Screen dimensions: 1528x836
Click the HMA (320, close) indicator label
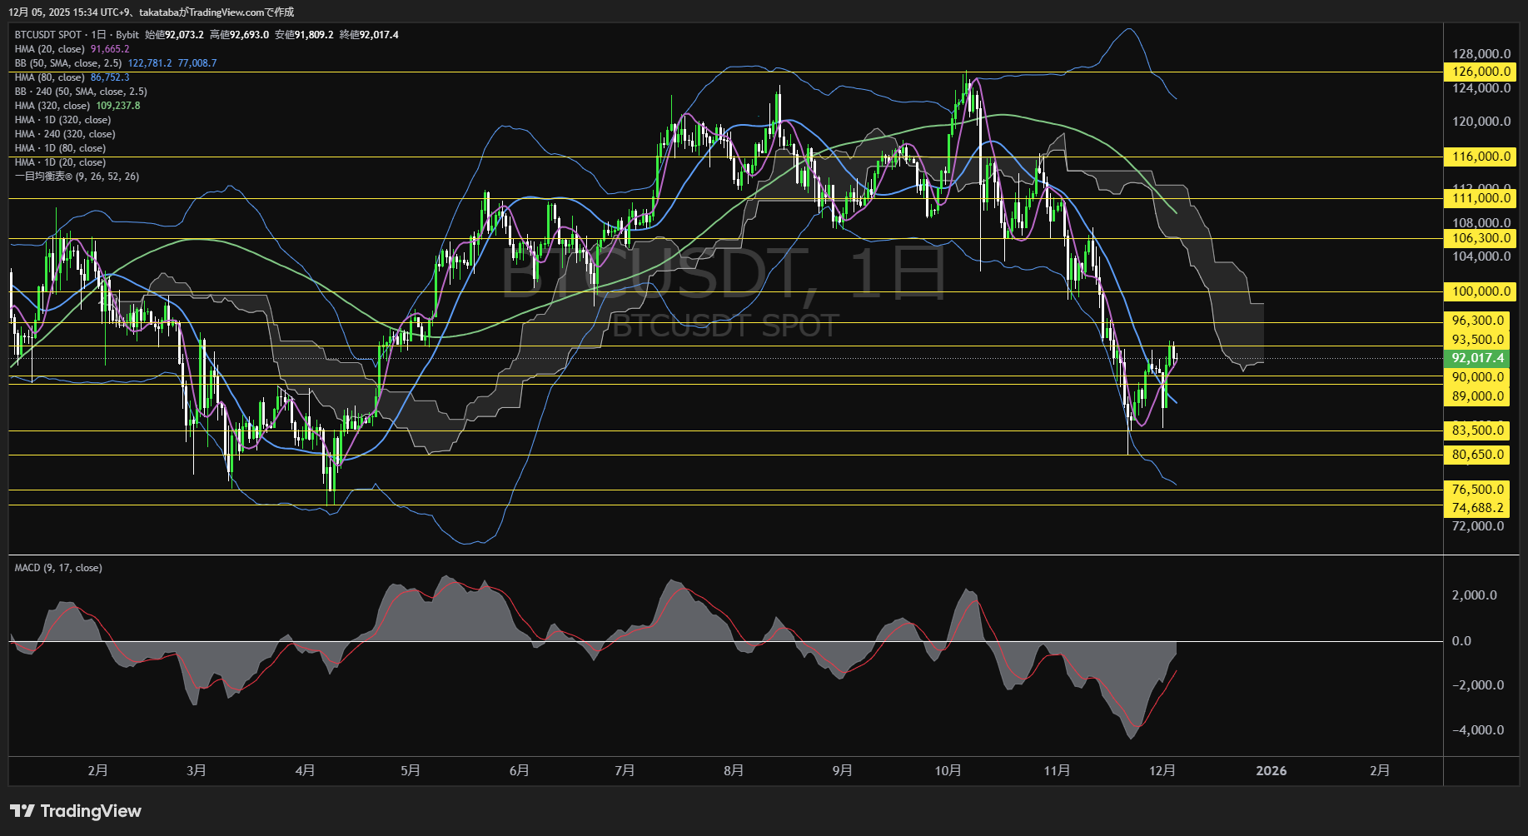tap(52, 106)
